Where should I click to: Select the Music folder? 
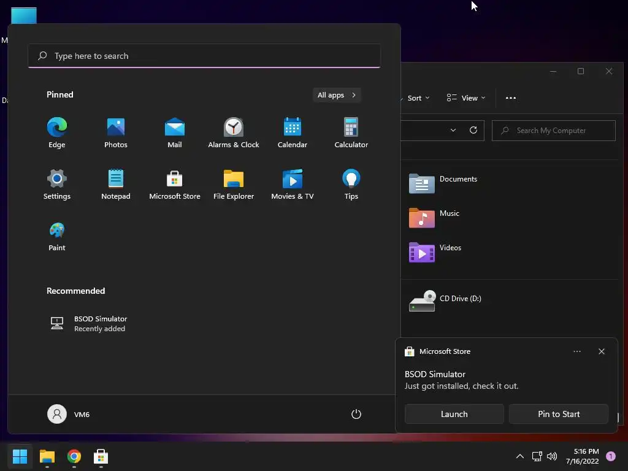[434, 218]
